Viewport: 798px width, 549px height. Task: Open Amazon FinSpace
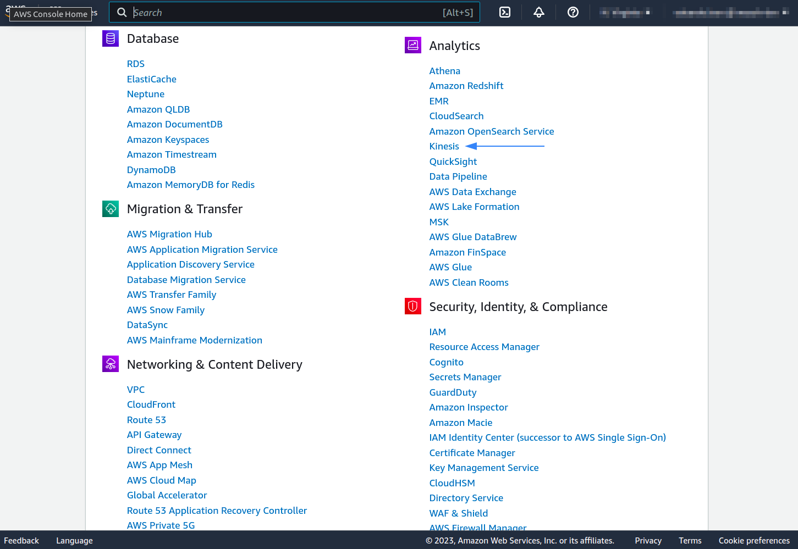point(467,252)
